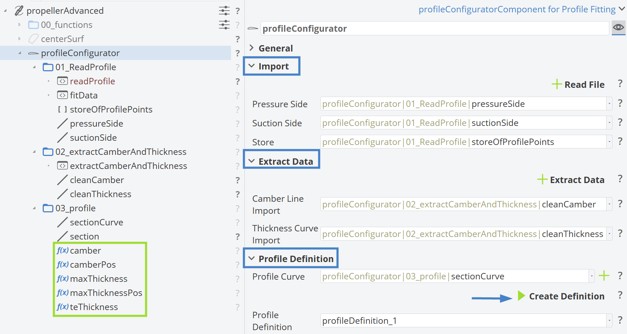Viewport: 627px width, 334px height.
Task: Click the profileConfigurator tree profile icon
Action: tap(34, 53)
